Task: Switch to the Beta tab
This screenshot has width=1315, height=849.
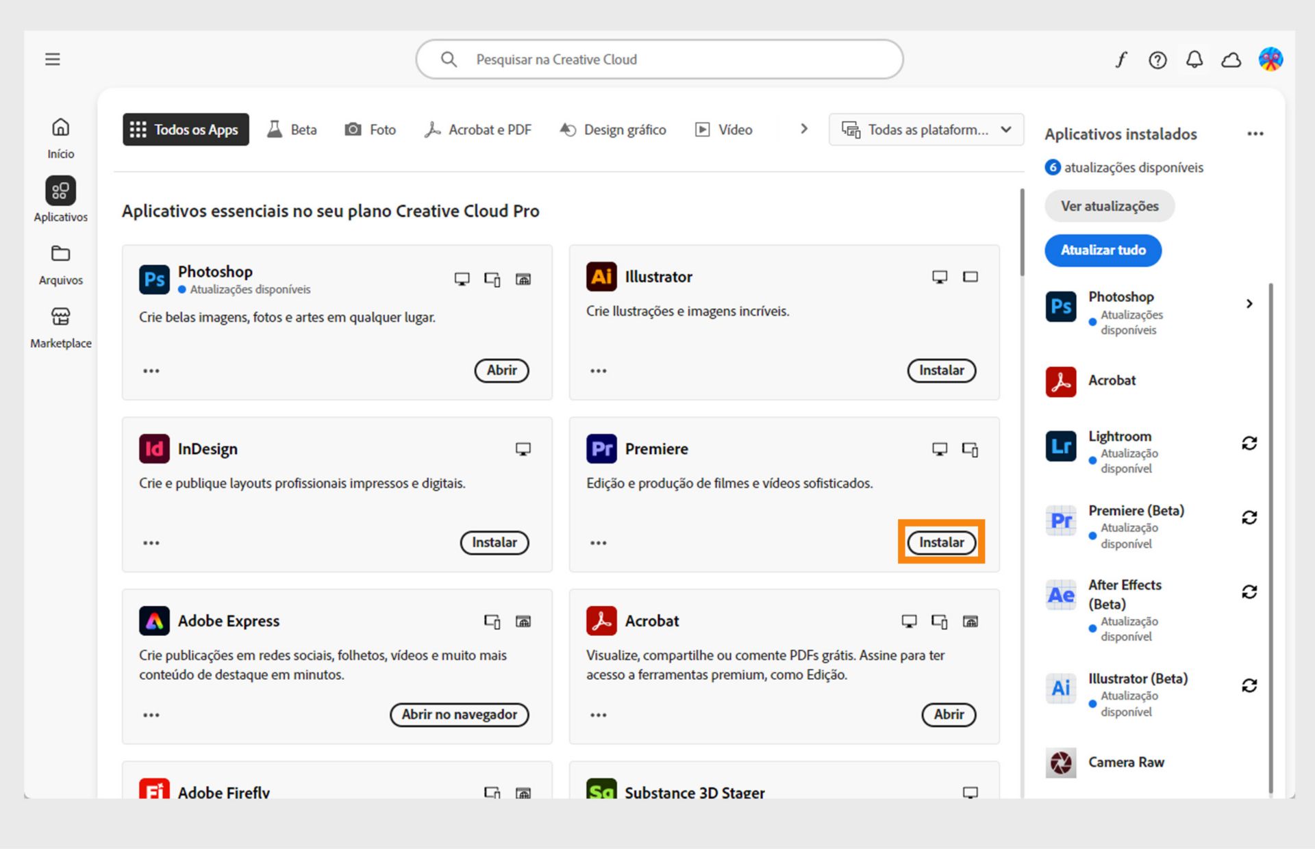Action: point(292,129)
